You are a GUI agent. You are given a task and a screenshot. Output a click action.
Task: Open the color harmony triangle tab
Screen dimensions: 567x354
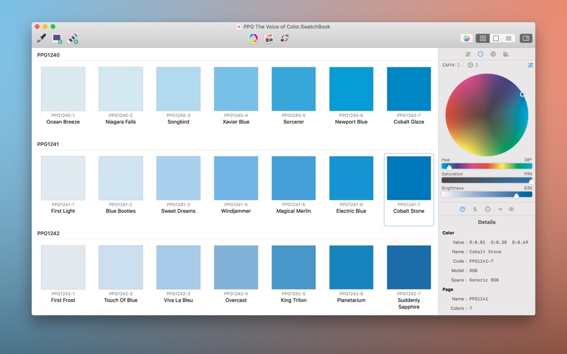point(493,54)
